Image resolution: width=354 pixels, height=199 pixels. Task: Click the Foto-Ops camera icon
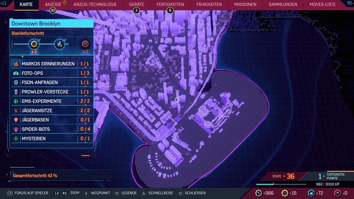(x=16, y=73)
